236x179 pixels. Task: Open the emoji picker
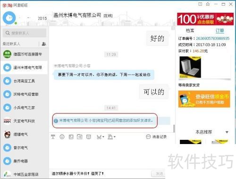point(62,137)
